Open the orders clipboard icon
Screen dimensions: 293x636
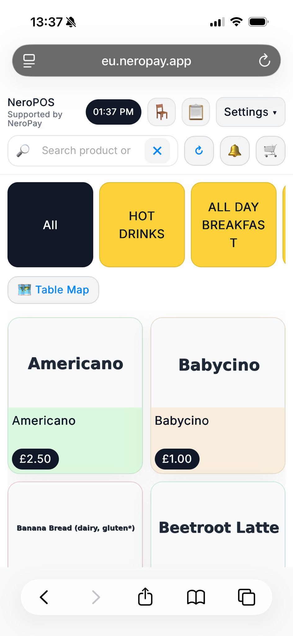point(196,112)
